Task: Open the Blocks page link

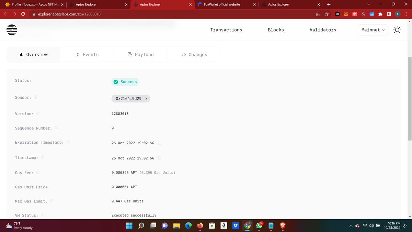Action: pyautogui.click(x=276, y=30)
